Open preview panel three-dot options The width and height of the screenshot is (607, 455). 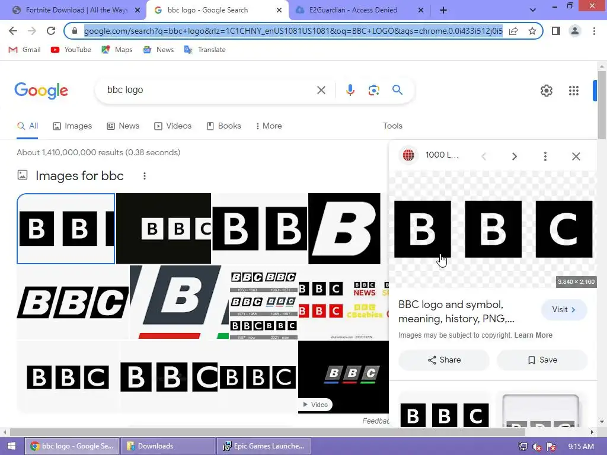(545, 156)
